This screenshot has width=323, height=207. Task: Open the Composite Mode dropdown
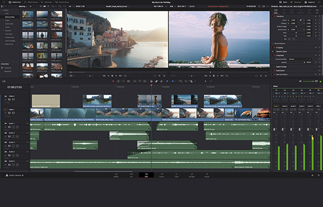[300, 59]
